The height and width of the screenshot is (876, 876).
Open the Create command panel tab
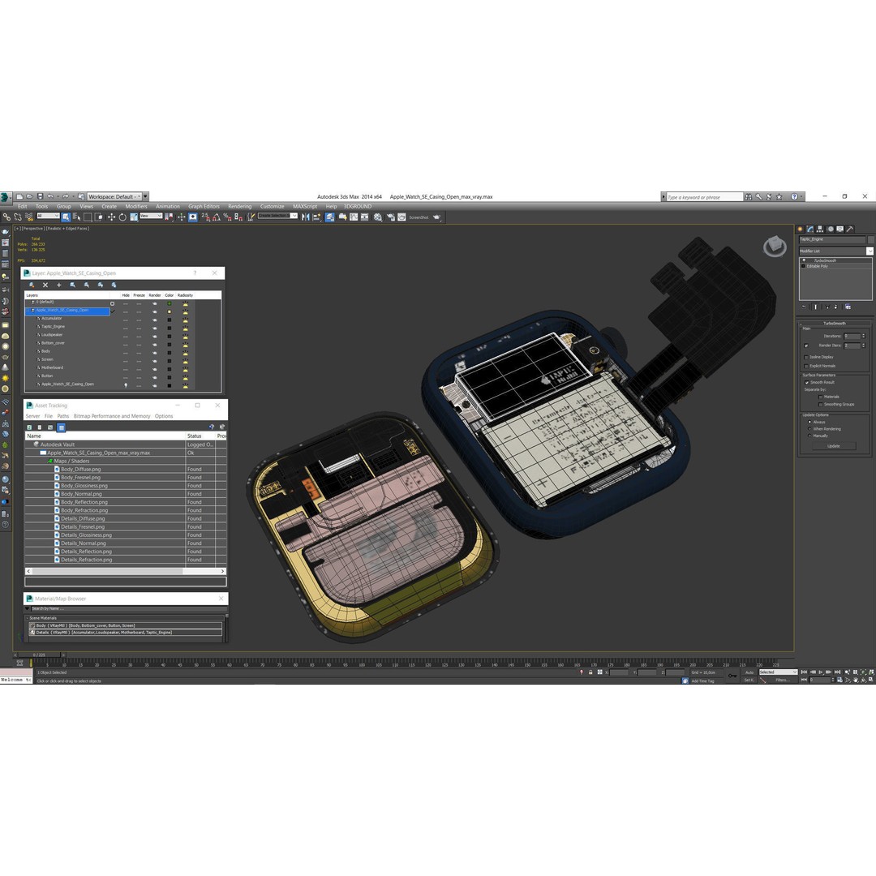[800, 229]
